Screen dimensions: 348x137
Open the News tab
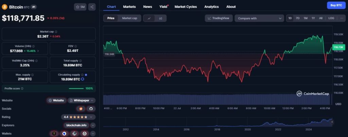pos(147,7)
